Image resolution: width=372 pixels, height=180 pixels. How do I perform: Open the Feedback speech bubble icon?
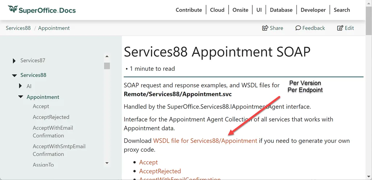[x=298, y=28]
